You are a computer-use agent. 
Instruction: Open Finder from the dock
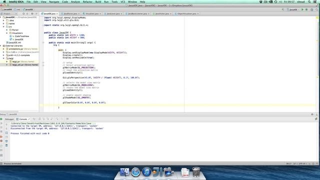[124, 172]
